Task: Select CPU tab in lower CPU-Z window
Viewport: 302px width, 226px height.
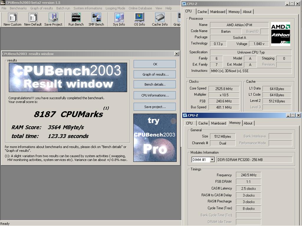Action: click(189, 123)
